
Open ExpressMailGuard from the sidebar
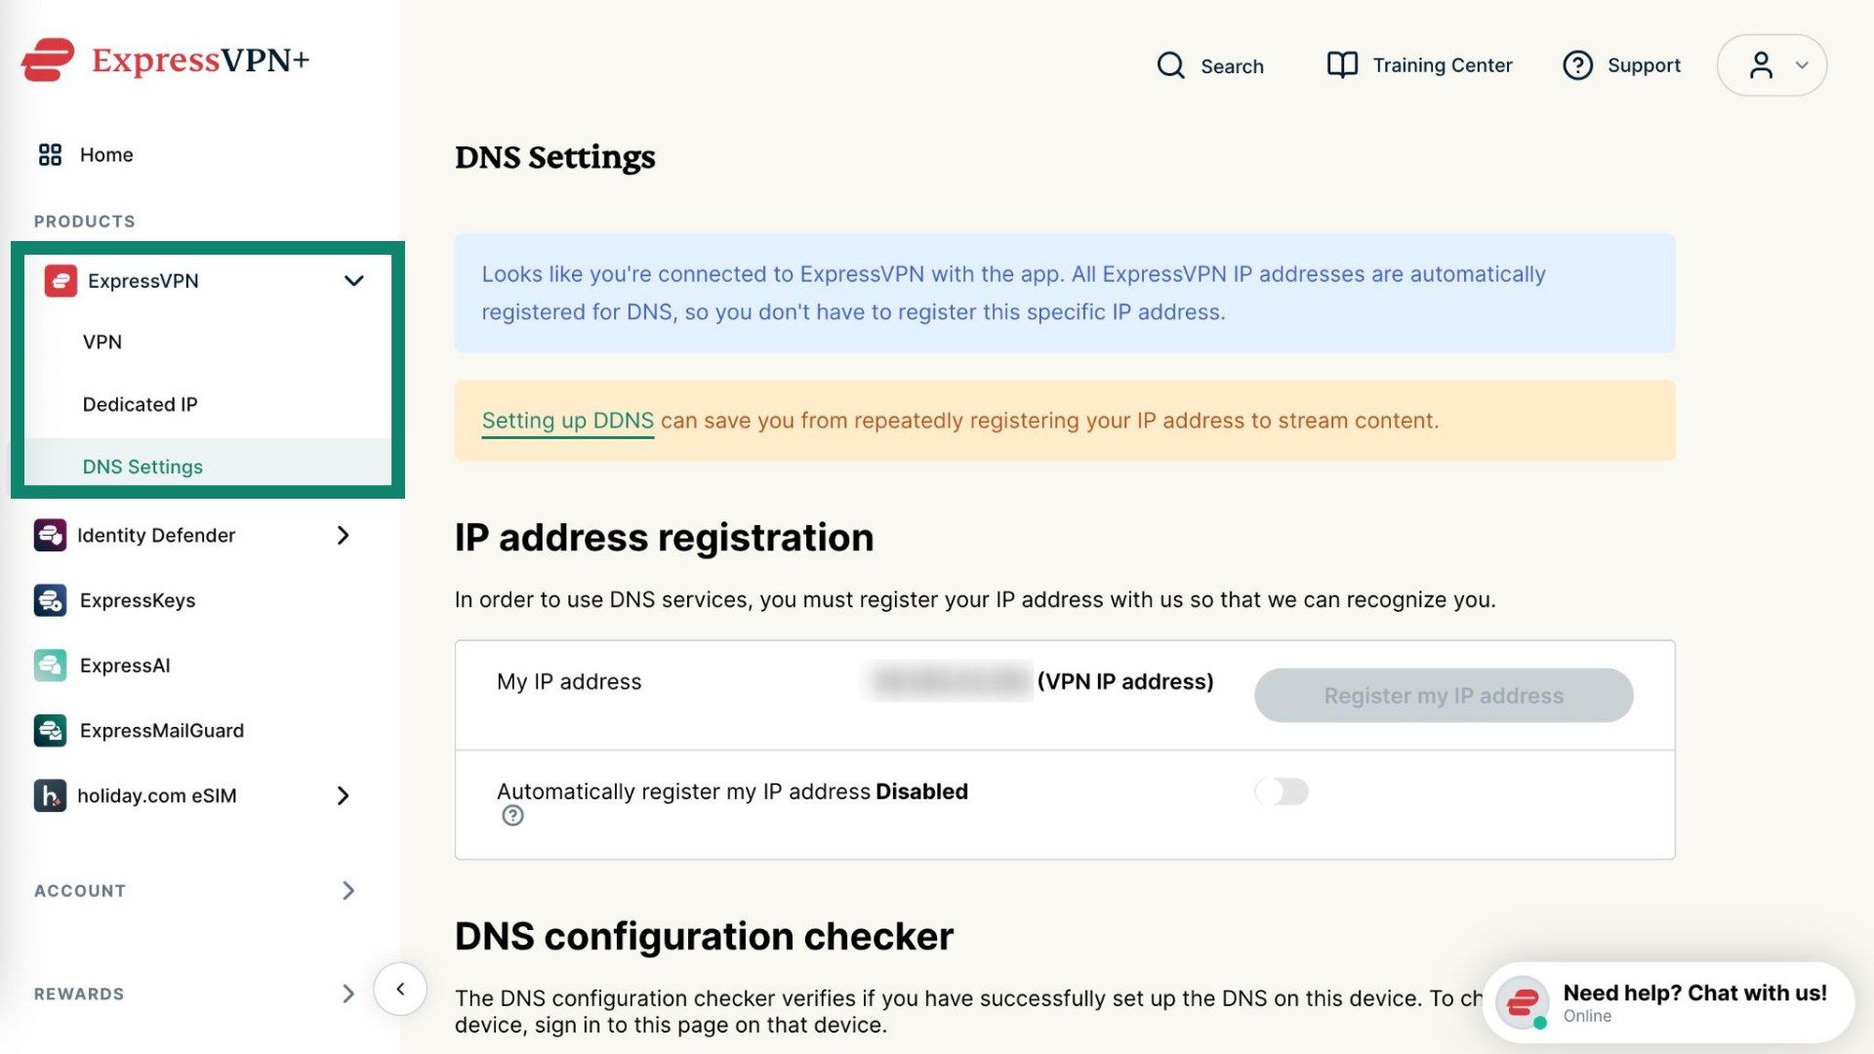[162, 731]
